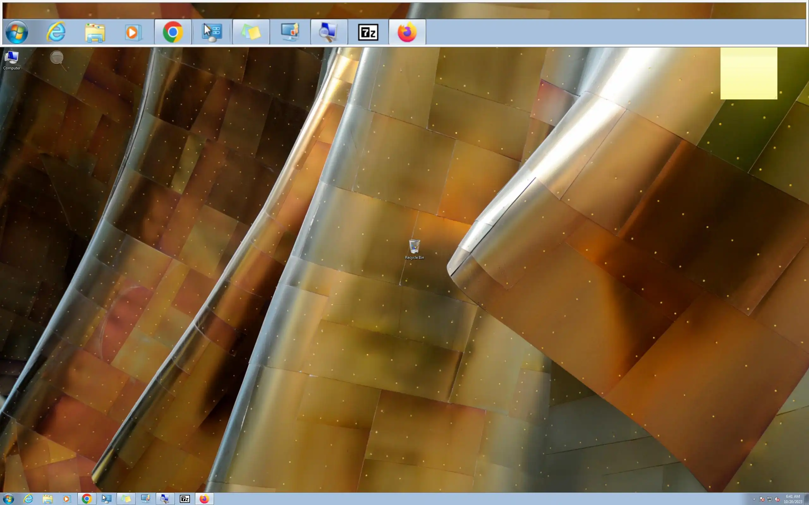Launch Internet Explorer from the bottom taskbar
This screenshot has height=505, width=809.
(28, 499)
